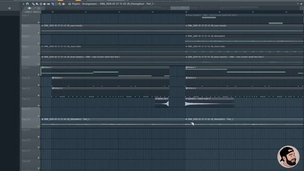Viewport: 304px width, 171px height.
Task: Grab the horizontal scrollbar thumb above timeline
Action: click(x=180, y=8)
